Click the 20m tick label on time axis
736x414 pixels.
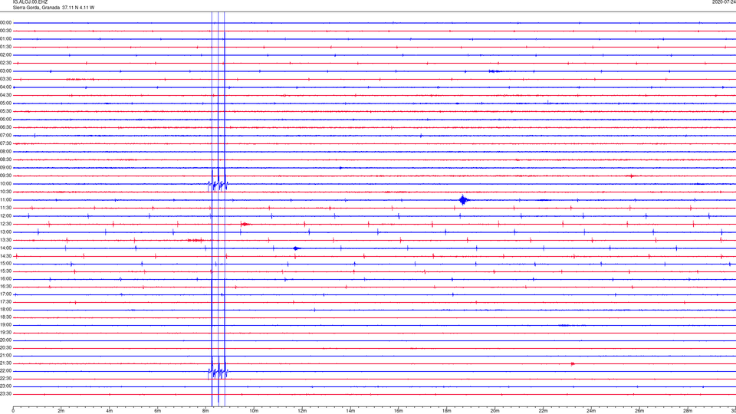pos(495,411)
